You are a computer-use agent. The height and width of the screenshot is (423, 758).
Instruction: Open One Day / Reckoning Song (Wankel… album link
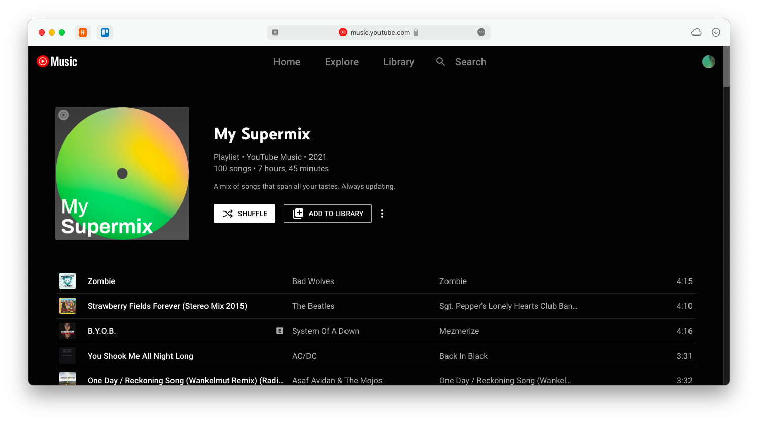(x=505, y=380)
